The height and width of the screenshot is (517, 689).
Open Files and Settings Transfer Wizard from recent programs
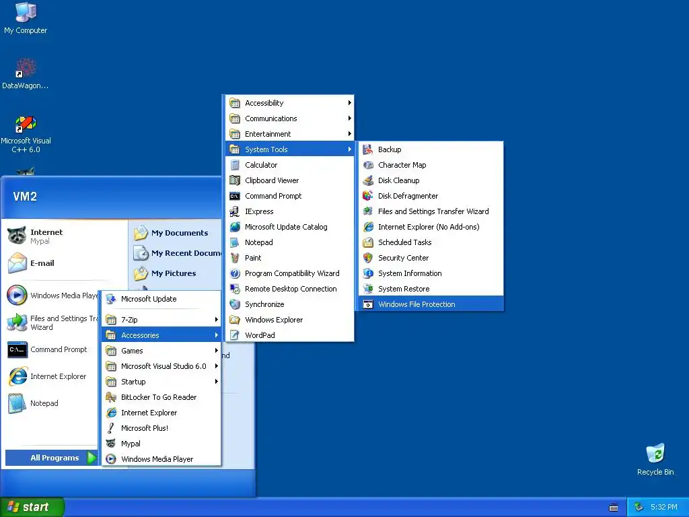point(52,322)
